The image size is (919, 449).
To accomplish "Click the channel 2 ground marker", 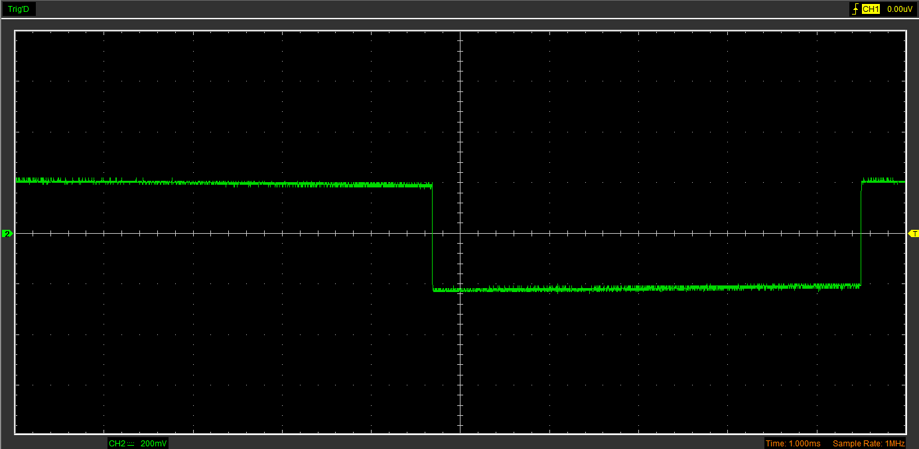I will click(x=7, y=234).
